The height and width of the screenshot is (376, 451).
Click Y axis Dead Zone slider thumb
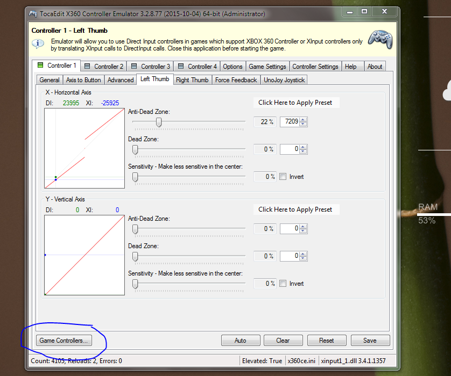135,256
